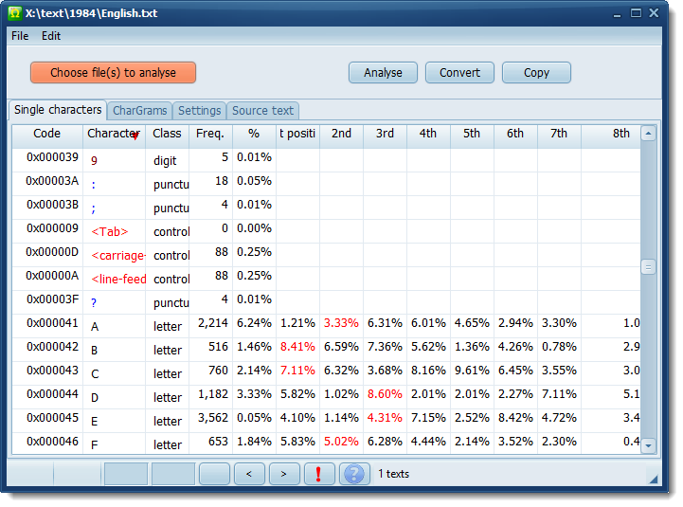The width and height of the screenshot is (683, 507).
Task: Click the scrollbar down arrow
Action: [x=648, y=445]
